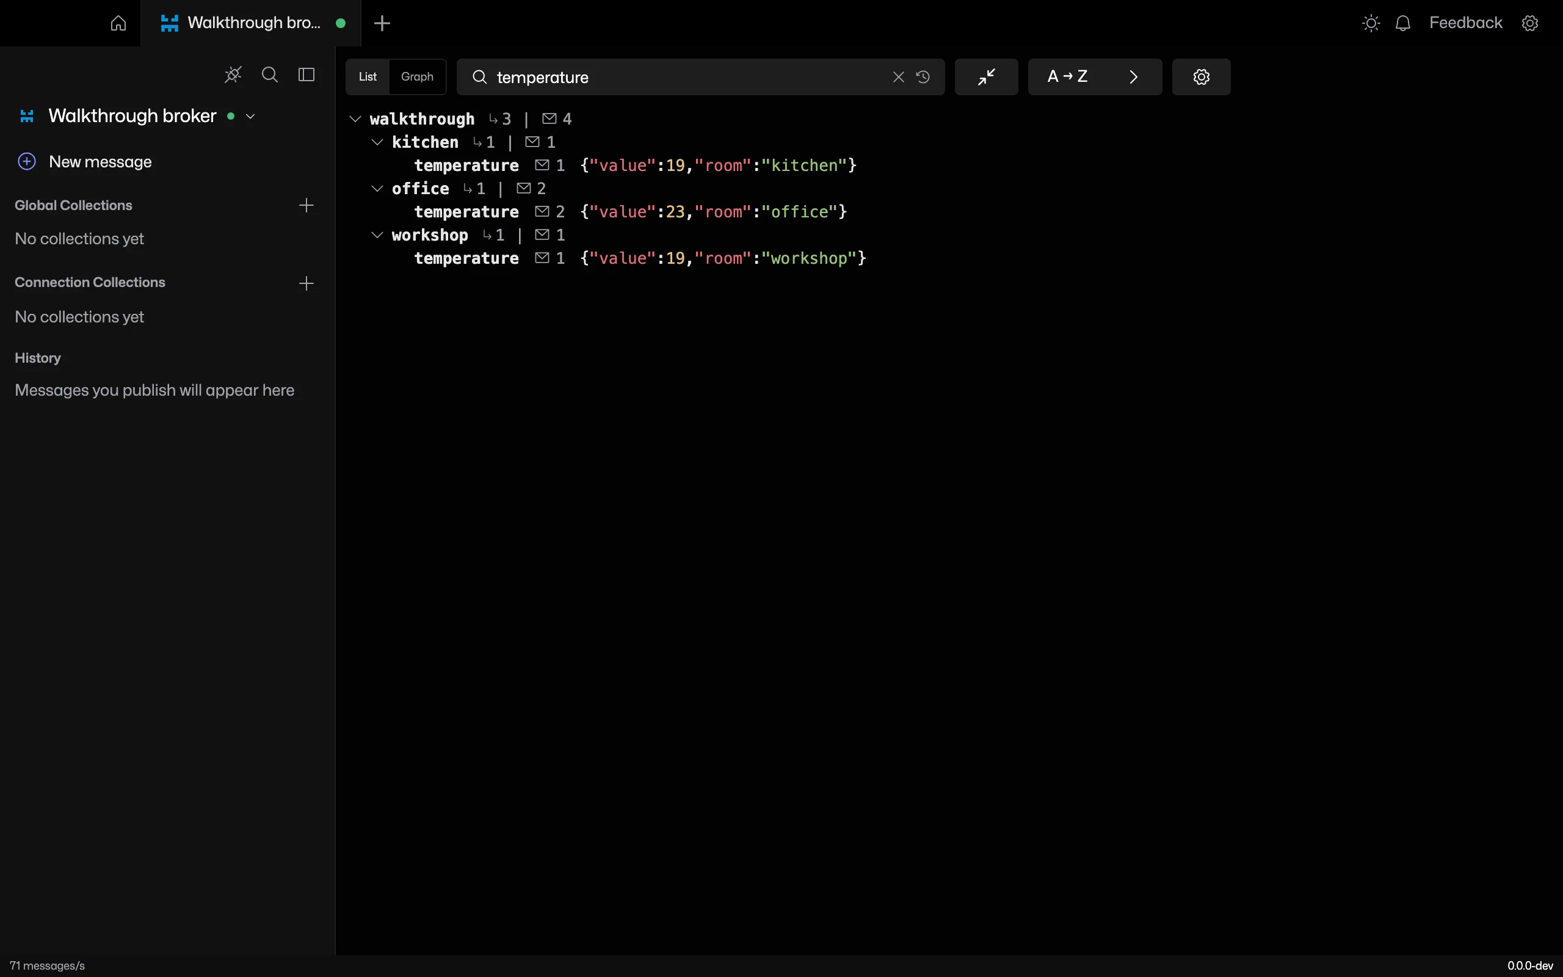Screen dimensions: 1563x977
Task: Clear the search text with the X
Action: coord(898,78)
